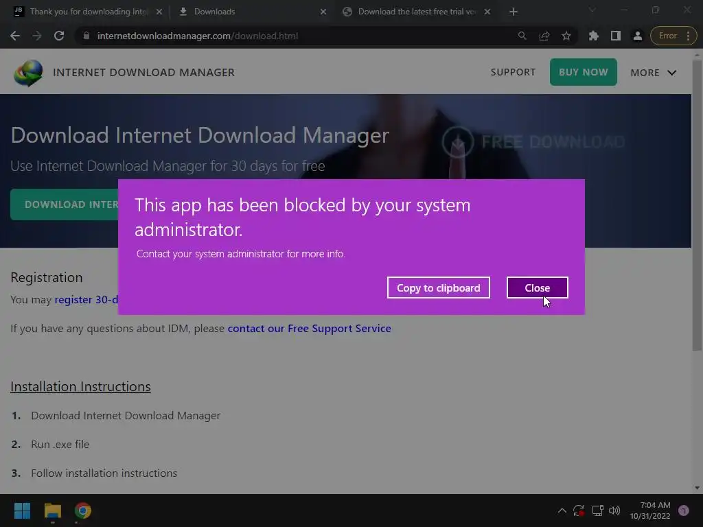Open the tab search chevron

592,10
